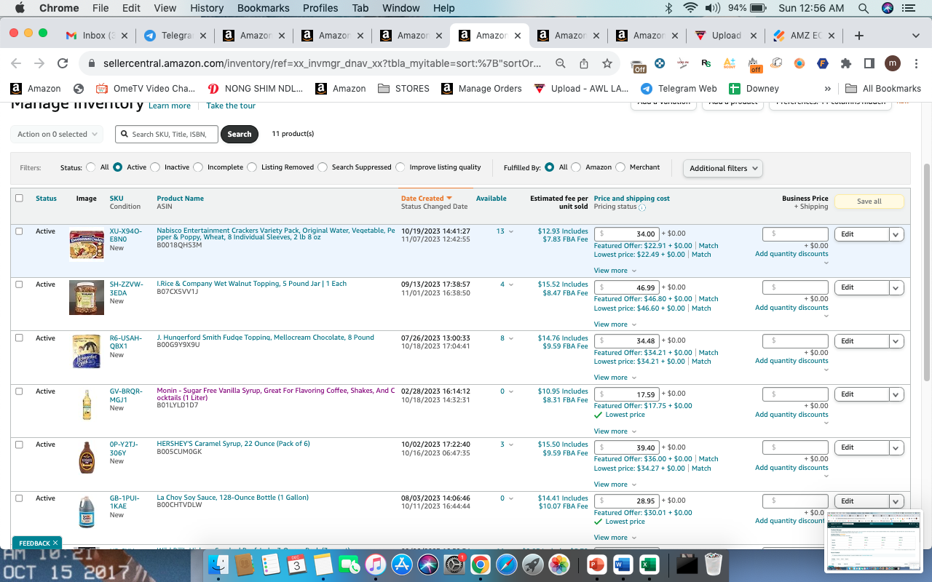Open the Learn more link
Viewport: 932px width, 582px height.
(170, 105)
